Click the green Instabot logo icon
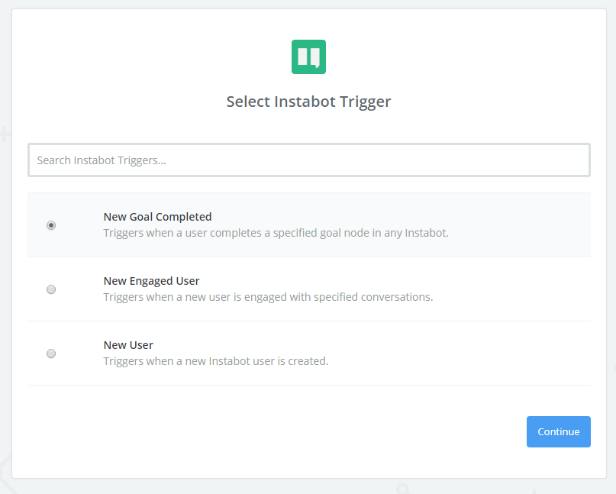 pyautogui.click(x=308, y=57)
